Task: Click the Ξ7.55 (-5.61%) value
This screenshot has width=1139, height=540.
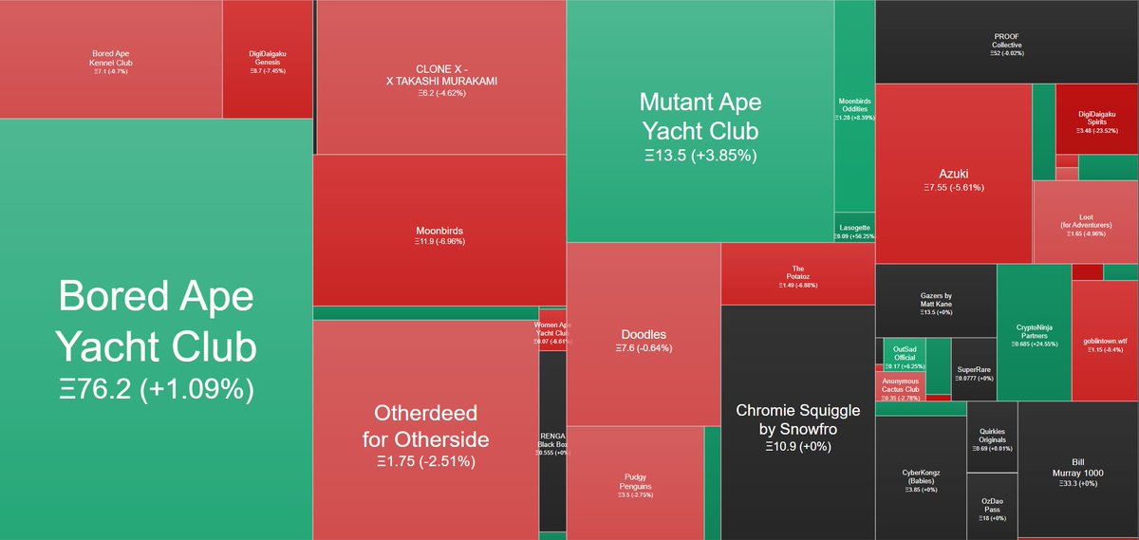Action: point(953,188)
